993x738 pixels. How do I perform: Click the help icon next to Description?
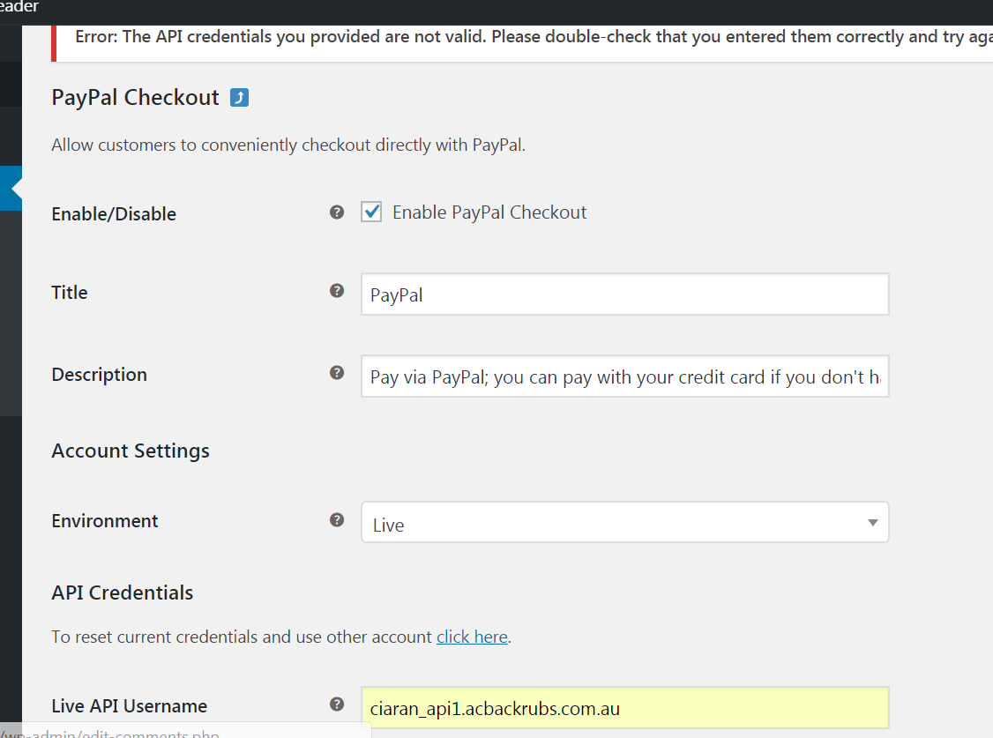pyautogui.click(x=337, y=373)
